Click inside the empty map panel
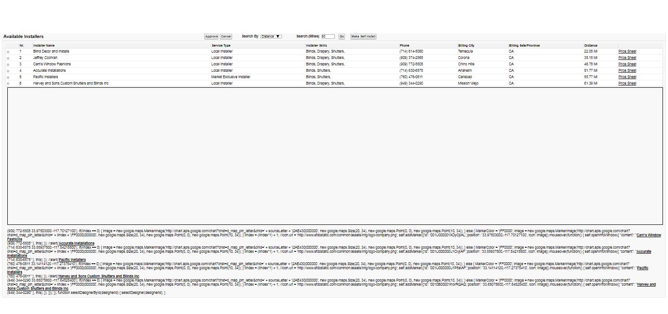Viewport: 668px width, 314px height. click(335, 156)
